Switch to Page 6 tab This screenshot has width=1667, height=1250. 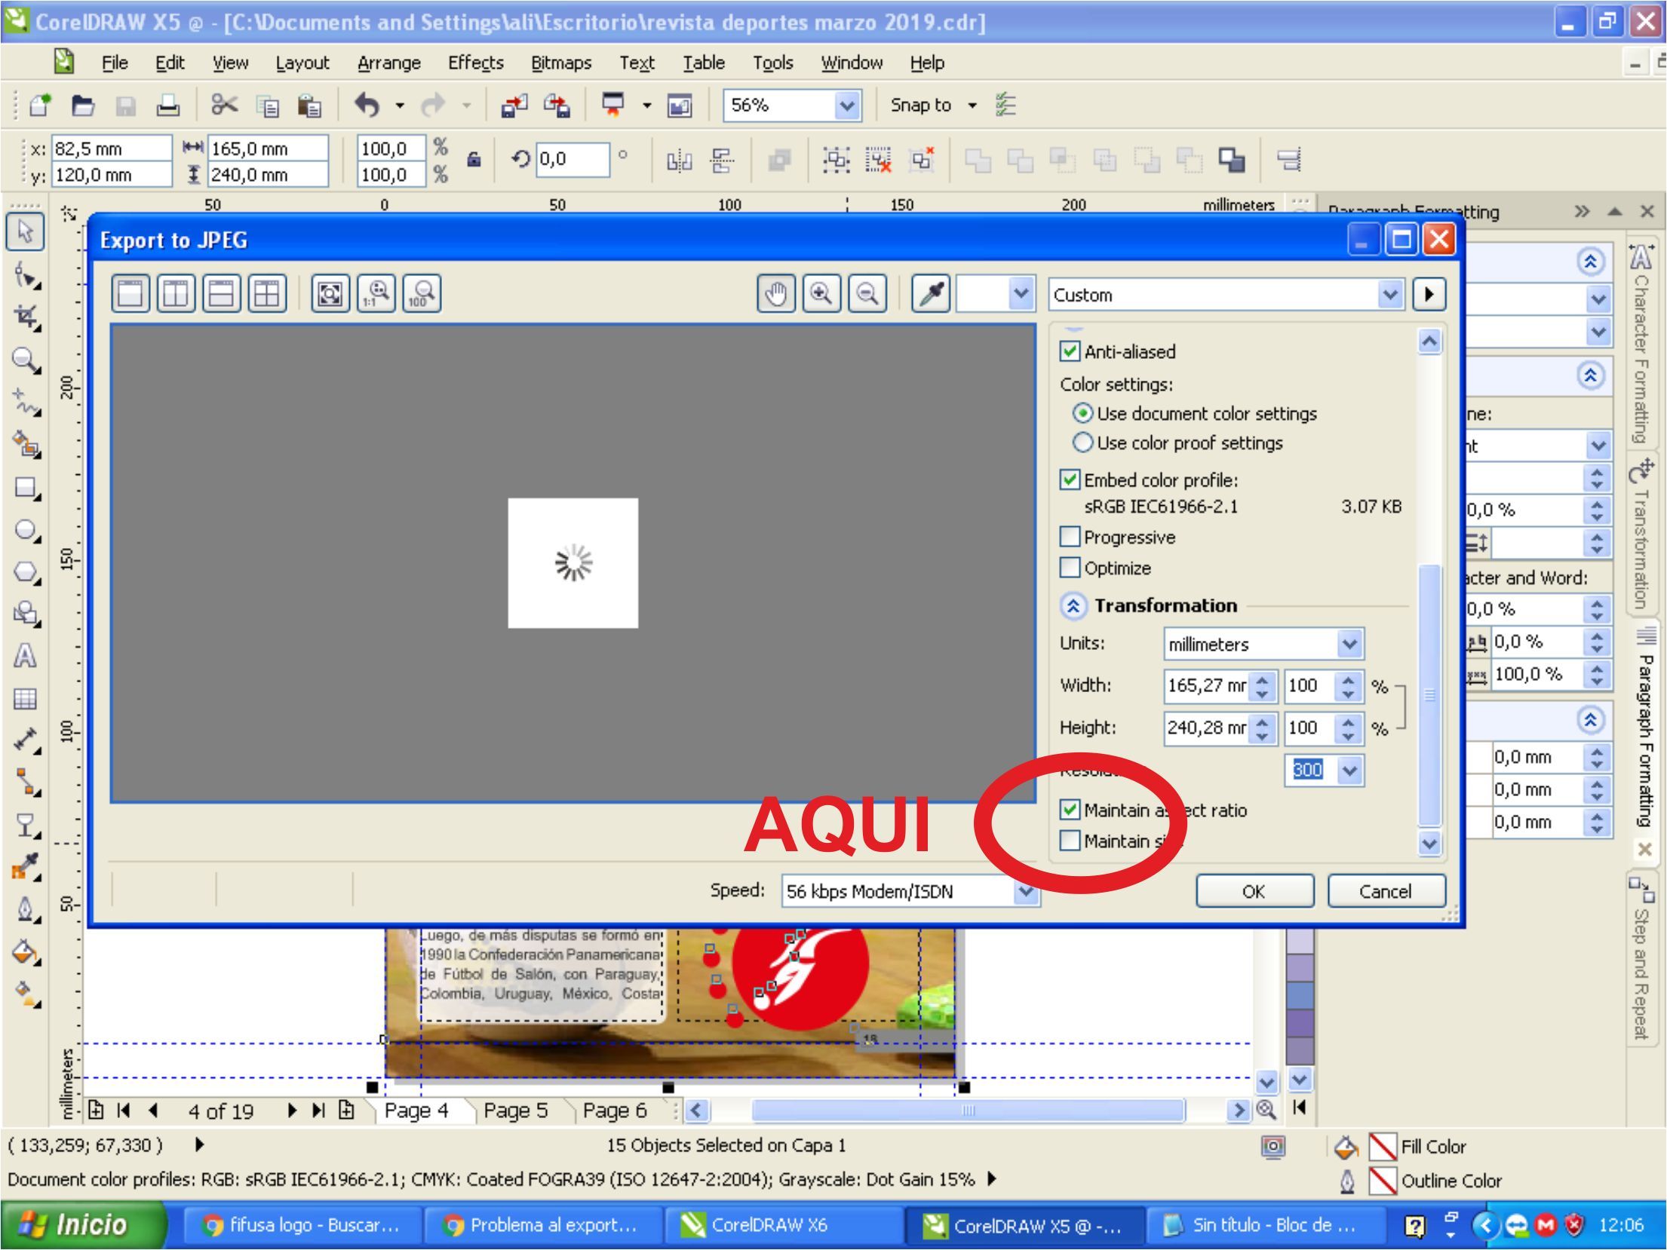[615, 1111]
